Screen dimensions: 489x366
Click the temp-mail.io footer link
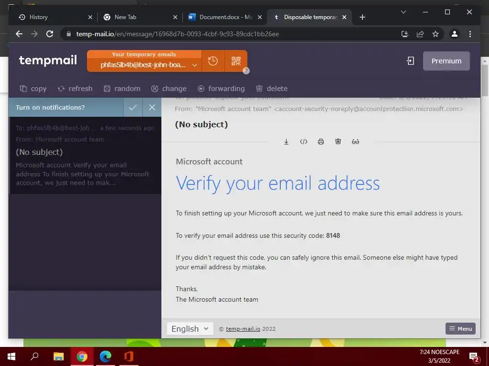(x=243, y=329)
